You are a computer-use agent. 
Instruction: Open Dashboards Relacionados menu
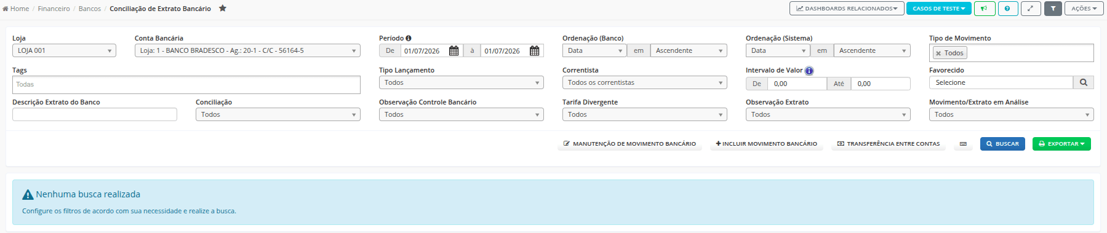(x=847, y=9)
